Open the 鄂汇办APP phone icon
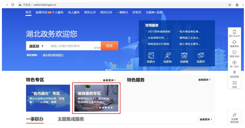 (x=234, y=32)
